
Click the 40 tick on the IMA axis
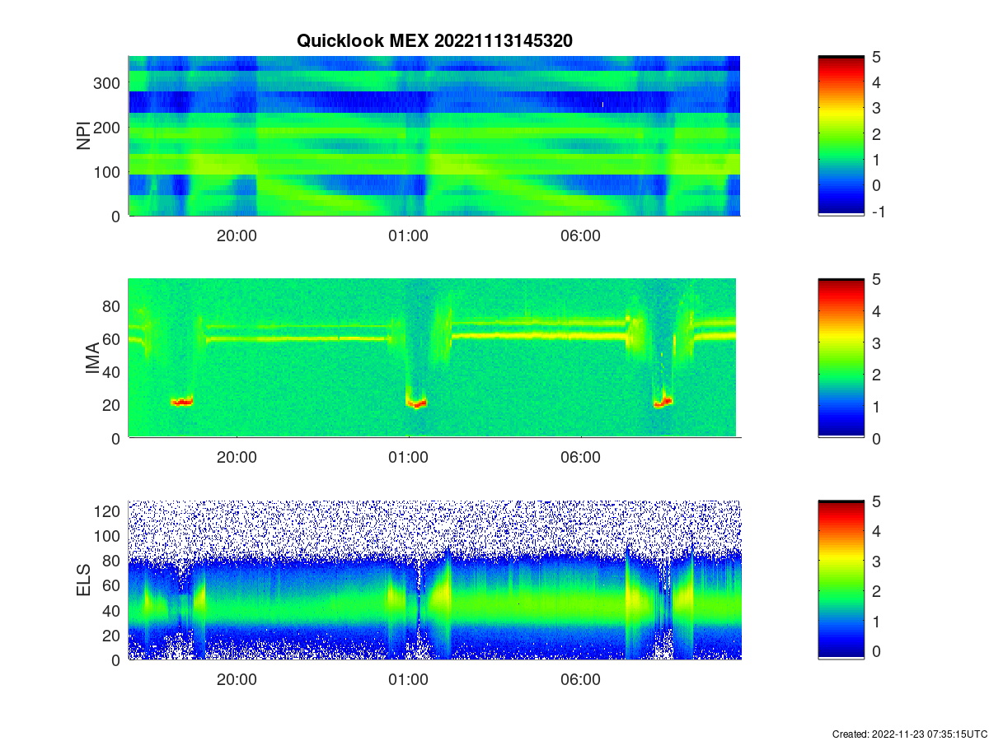coord(112,372)
